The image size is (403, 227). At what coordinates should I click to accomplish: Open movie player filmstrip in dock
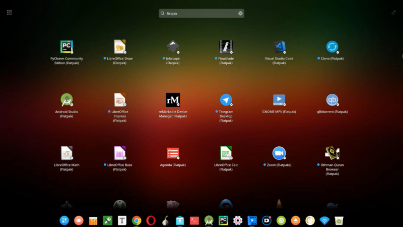click(252, 220)
